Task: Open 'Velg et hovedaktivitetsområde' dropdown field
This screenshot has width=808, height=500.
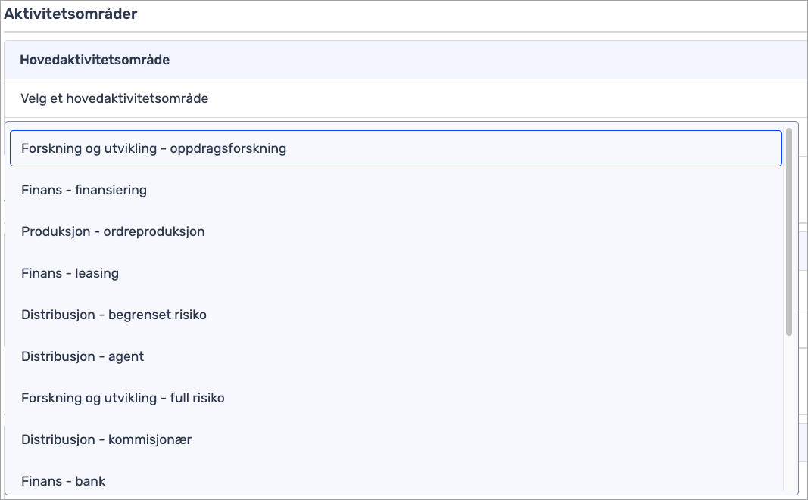Action: tap(401, 98)
